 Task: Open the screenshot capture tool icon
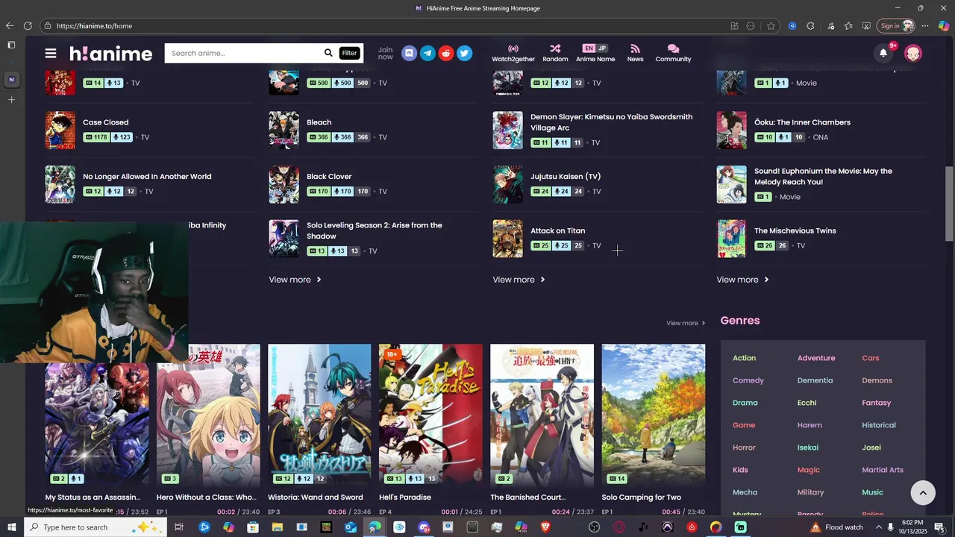point(866,25)
